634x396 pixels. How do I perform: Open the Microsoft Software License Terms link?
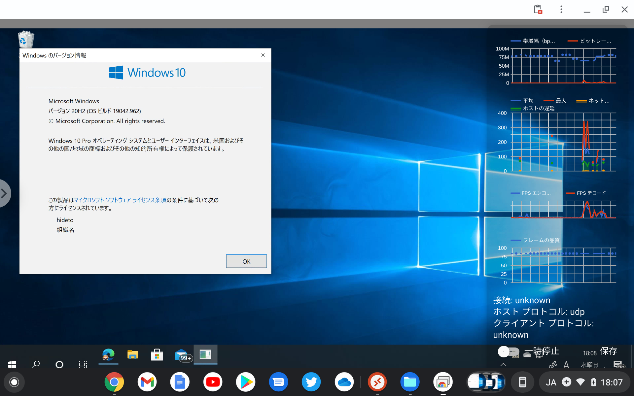pos(120,200)
